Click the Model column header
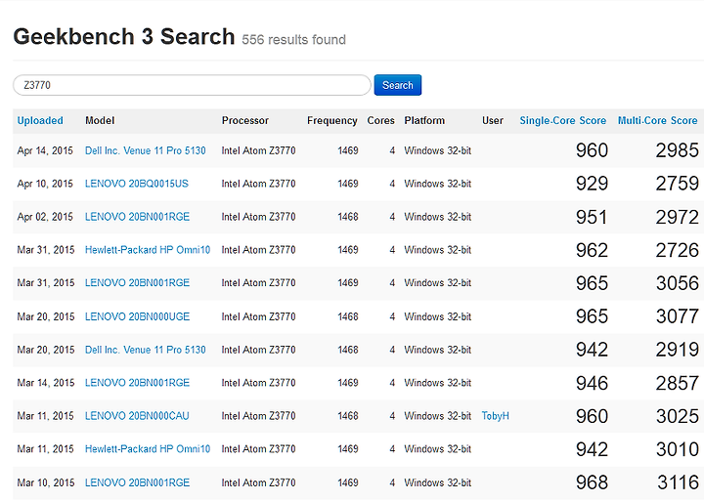704x502 pixels. [100, 121]
